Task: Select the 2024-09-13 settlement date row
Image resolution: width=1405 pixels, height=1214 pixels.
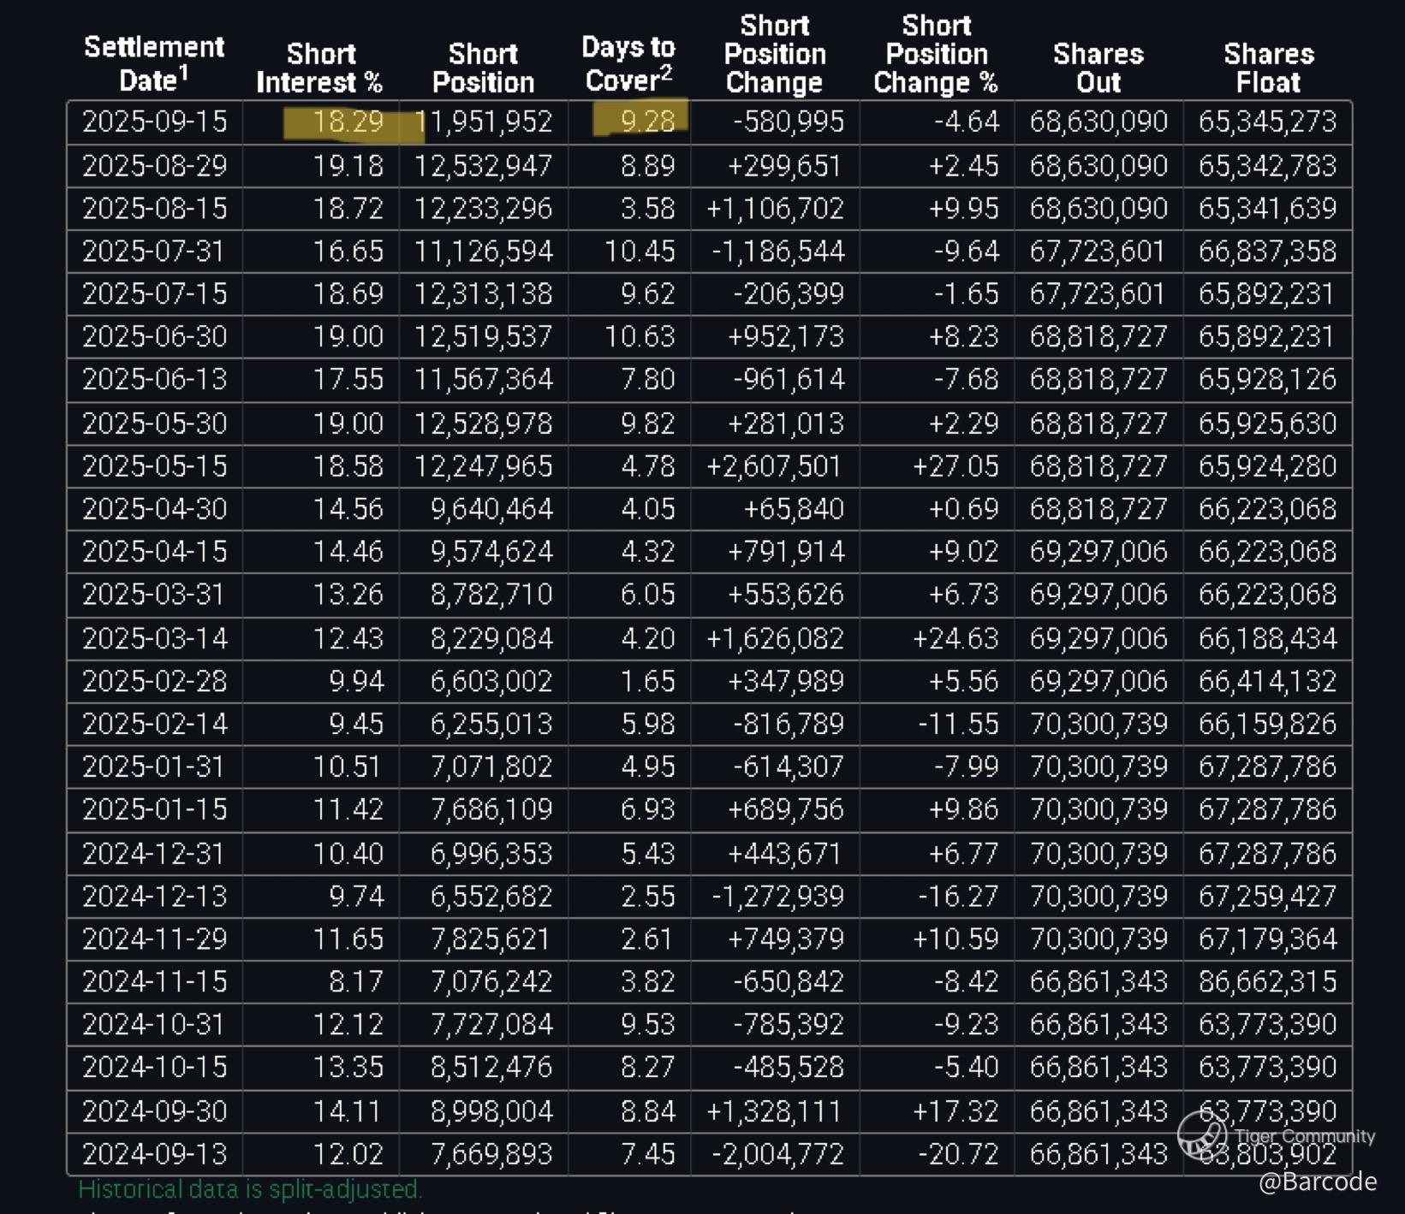Action: click(155, 1154)
